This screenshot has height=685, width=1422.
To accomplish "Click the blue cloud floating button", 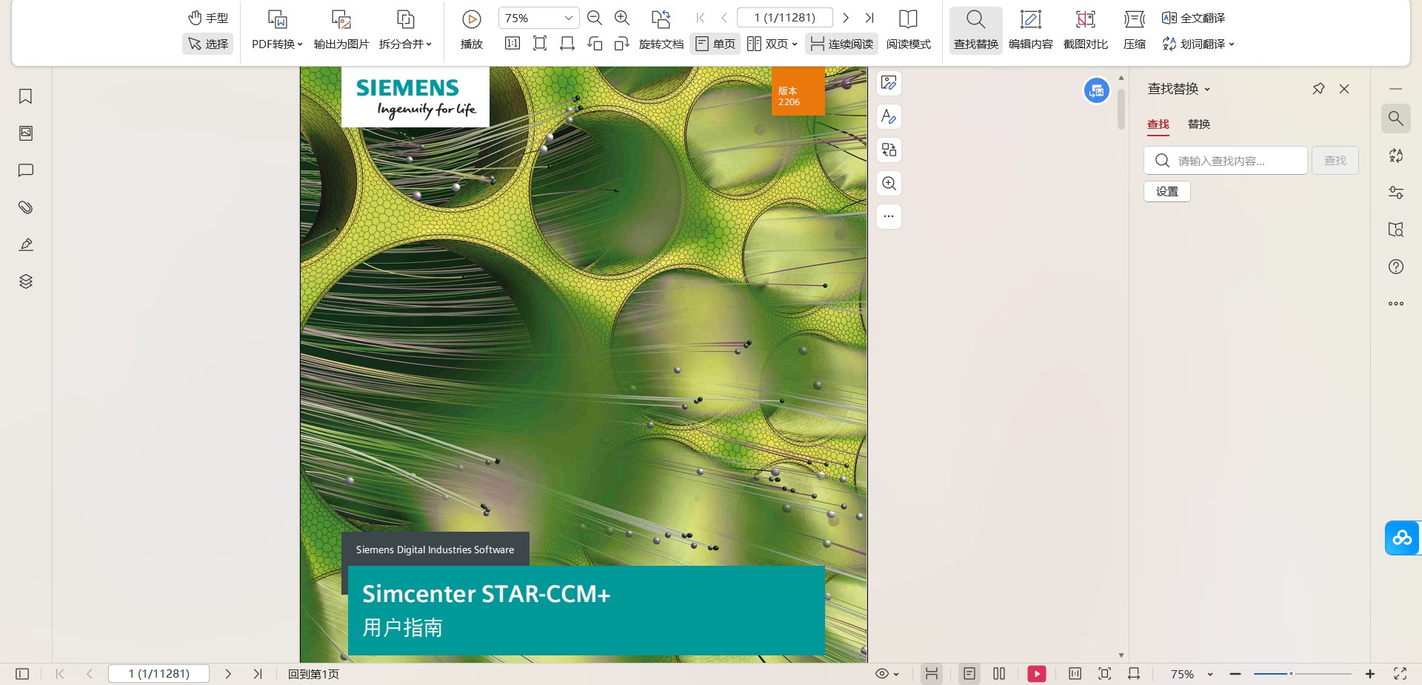I will tap(1403, 538).
